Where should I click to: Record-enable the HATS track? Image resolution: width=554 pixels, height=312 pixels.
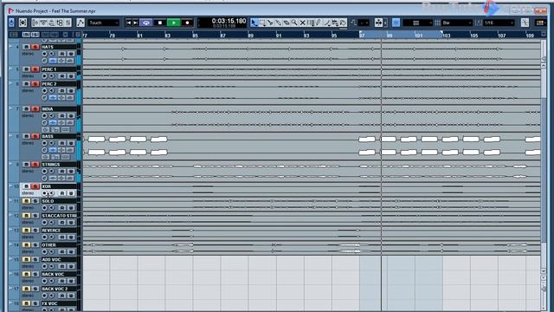tap(44, 54)
